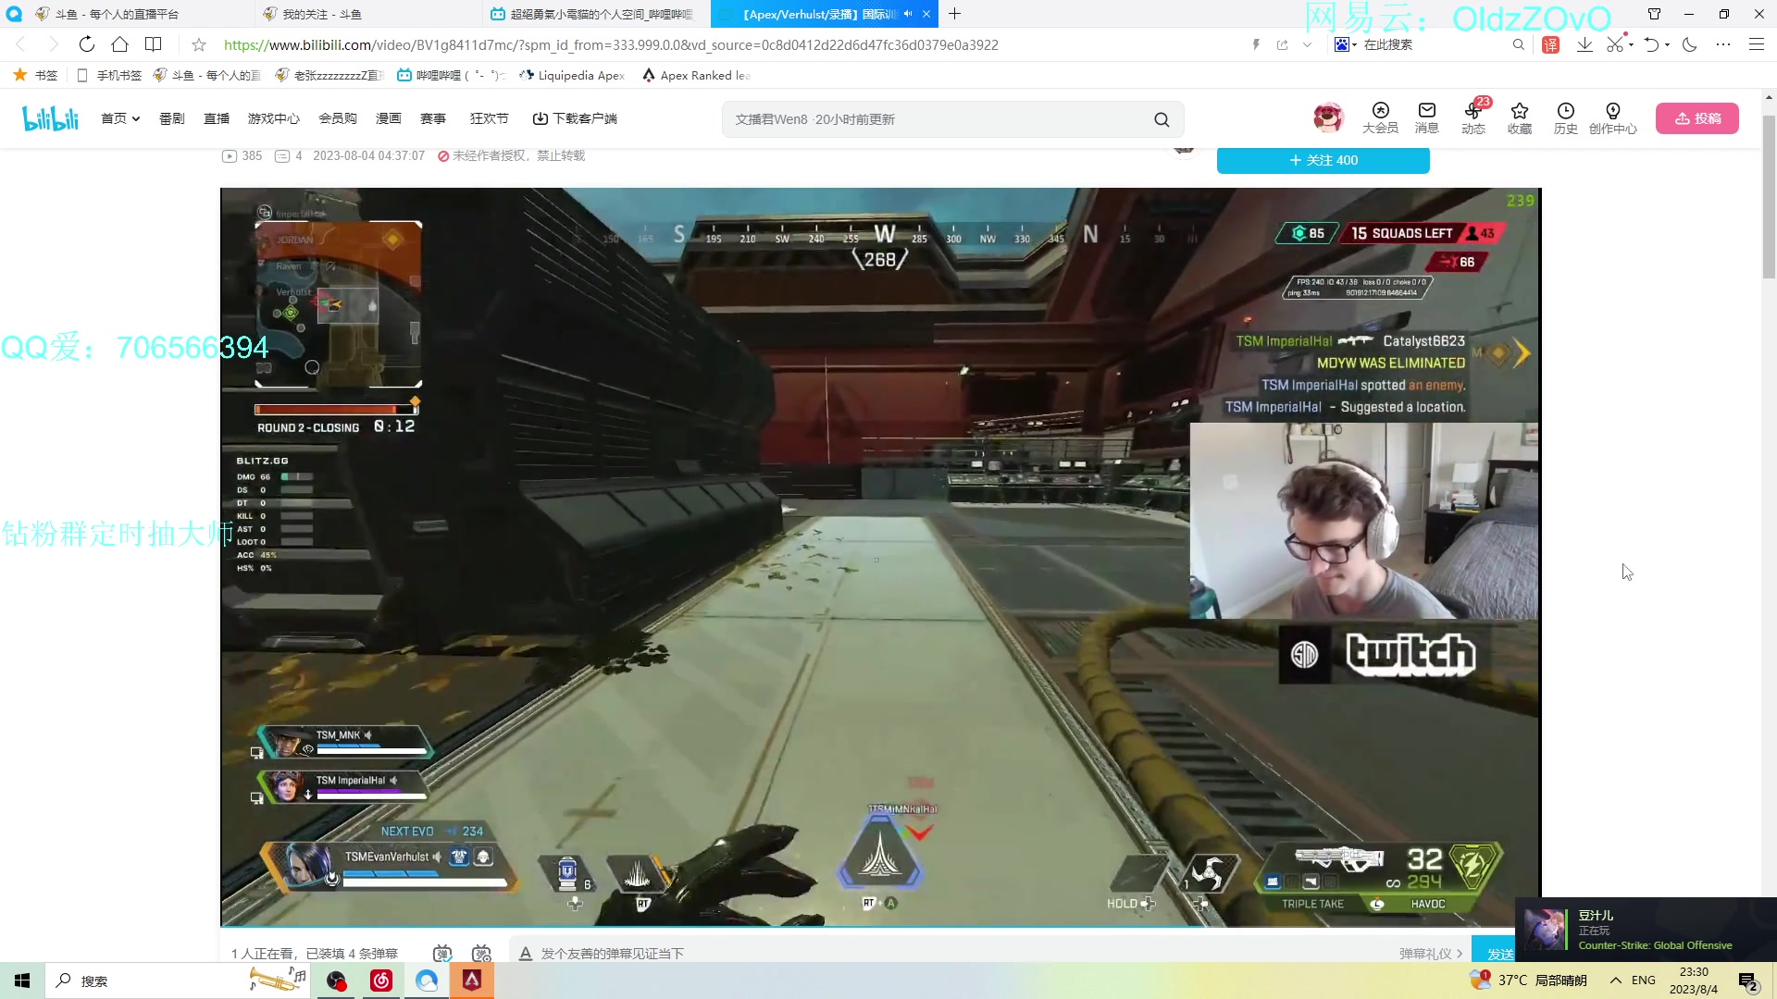The image size is (1777, 999).
Task: Click the browser address URL bar
Action: 611,44
